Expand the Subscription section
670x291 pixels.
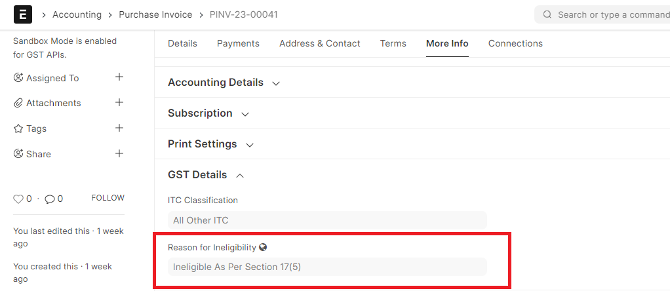[x=208, y=113]
